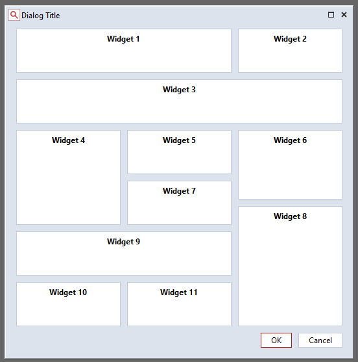
Task: Select the Widget 1 panel
Action: point(124,51)
